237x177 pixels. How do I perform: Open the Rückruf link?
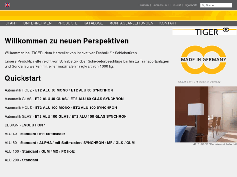tap(176, 5)
